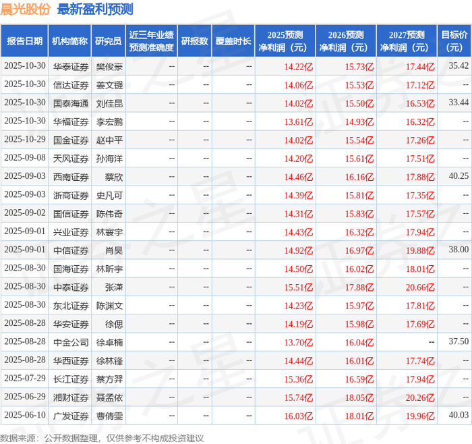This screenshot has height=444, width=472.
Task: Click the 研报数 column header
Action: click(x=194, y=41)
